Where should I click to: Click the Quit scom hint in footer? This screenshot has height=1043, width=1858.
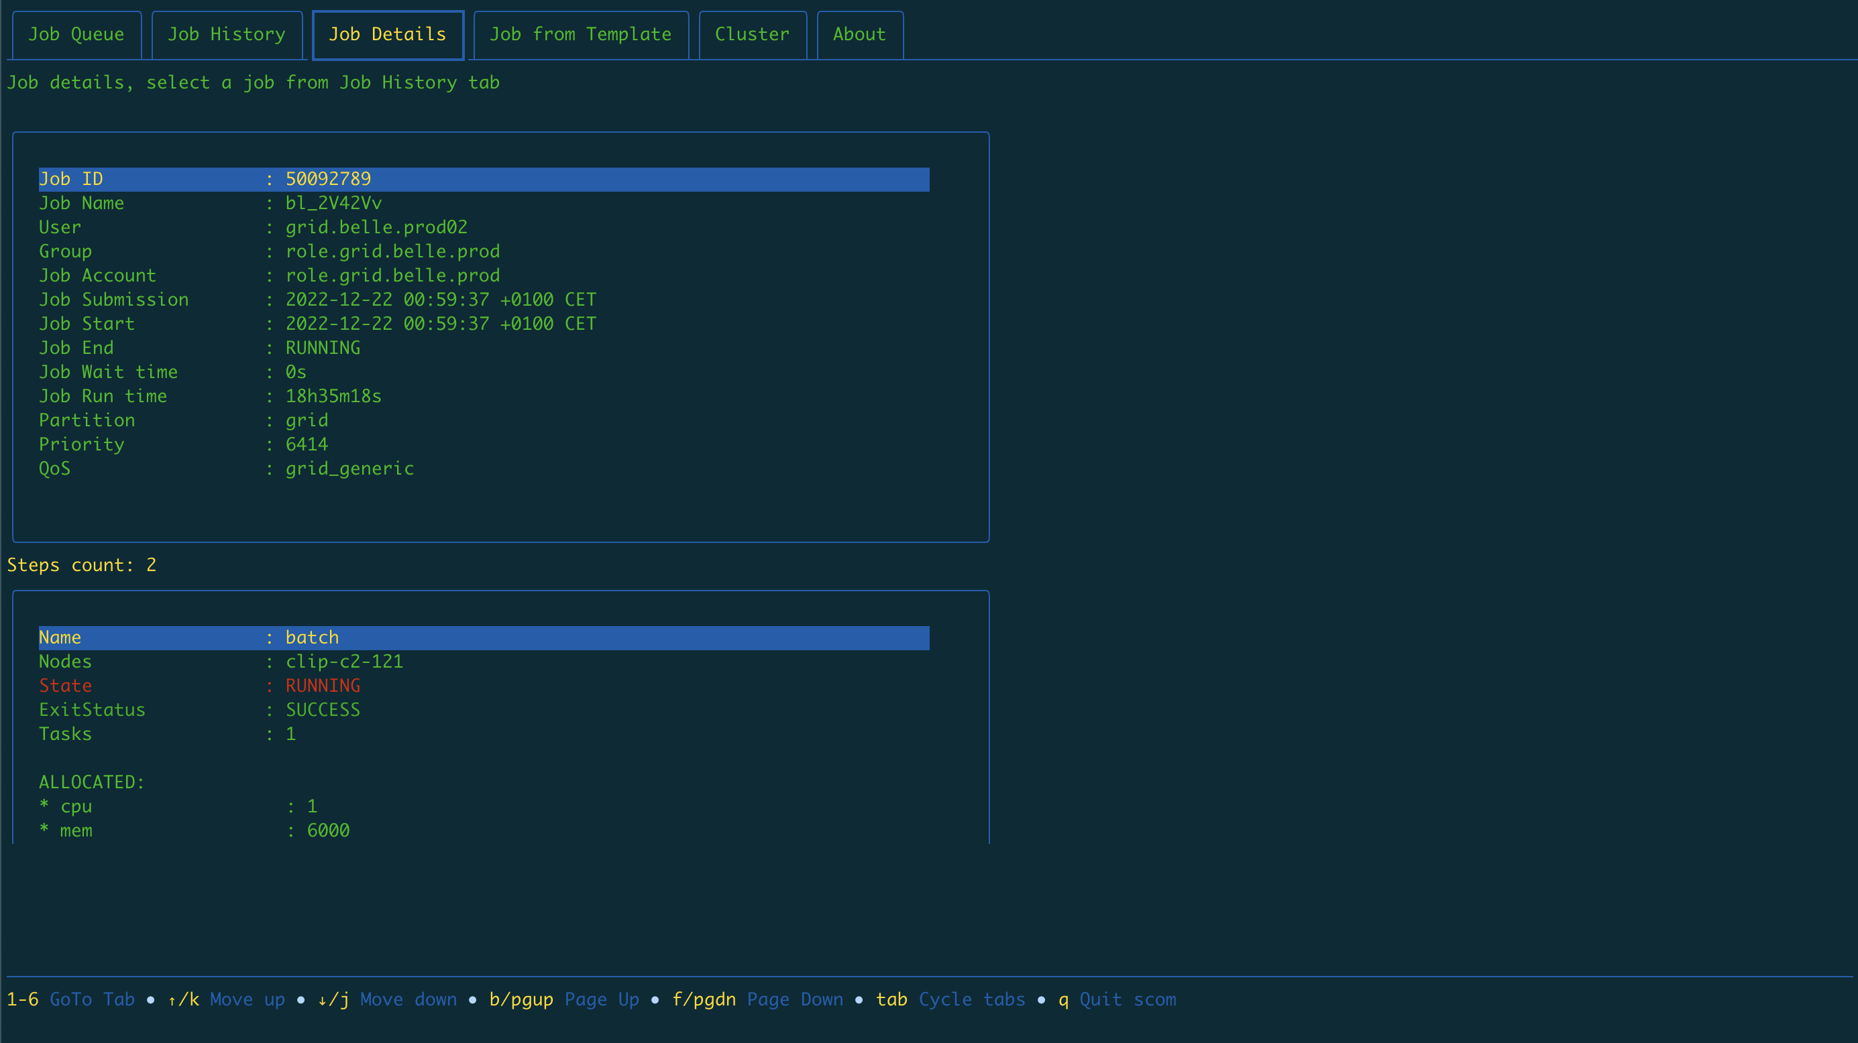click(x=1128, y=999)
